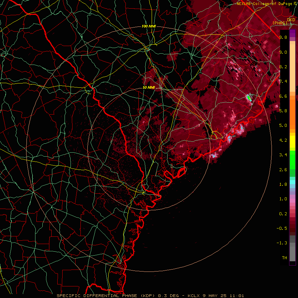
Task: Click the 1.0 value on color scale
Action: [283, 199]
